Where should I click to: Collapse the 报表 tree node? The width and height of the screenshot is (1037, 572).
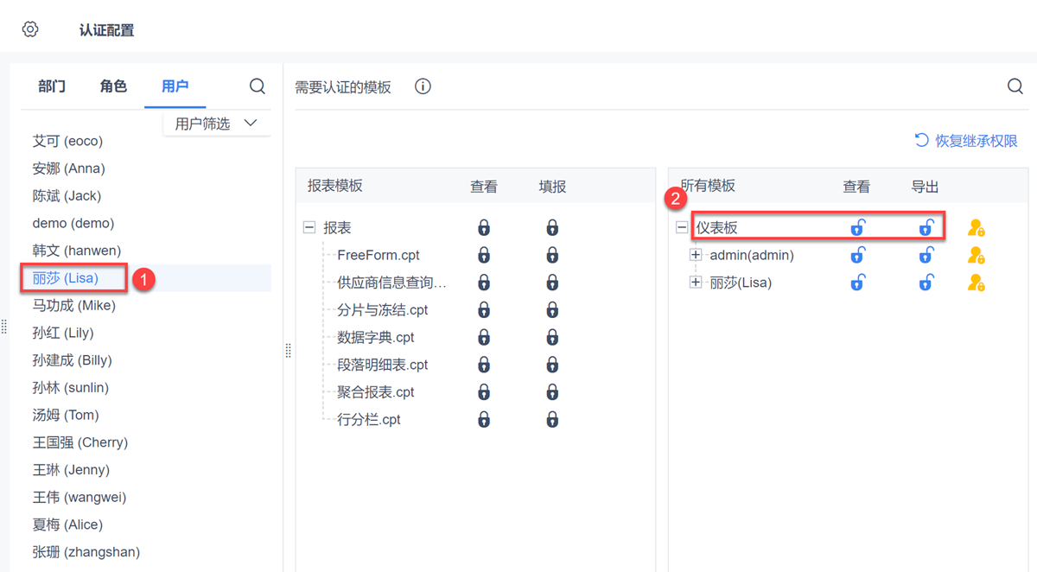pos(309,228)
